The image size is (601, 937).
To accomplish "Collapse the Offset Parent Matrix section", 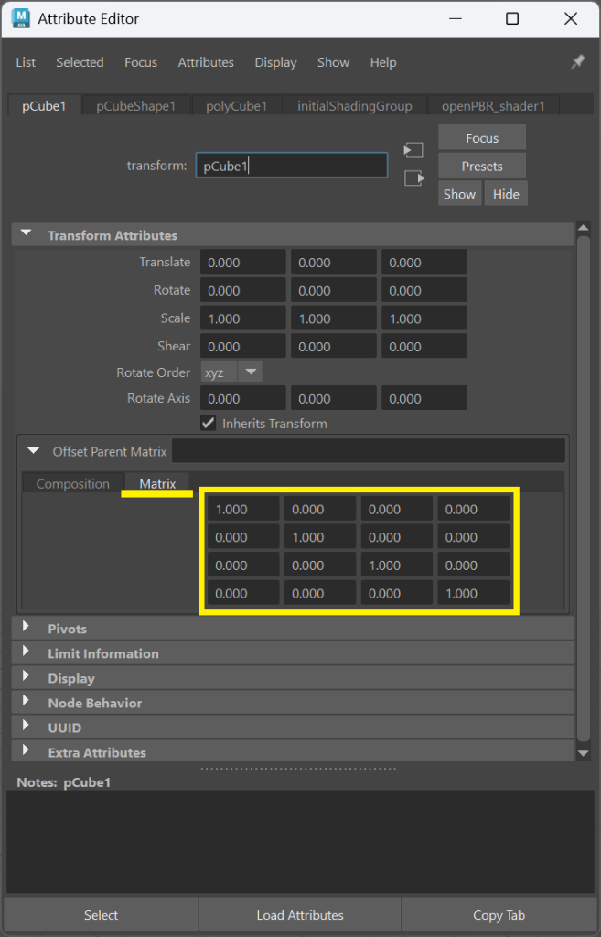I will (x=34, y=451).
